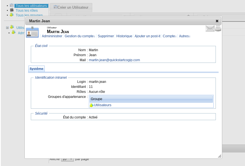Click the envelope mail icon in dialog
This screenshot has height=166, width=245.
[210, 28]
